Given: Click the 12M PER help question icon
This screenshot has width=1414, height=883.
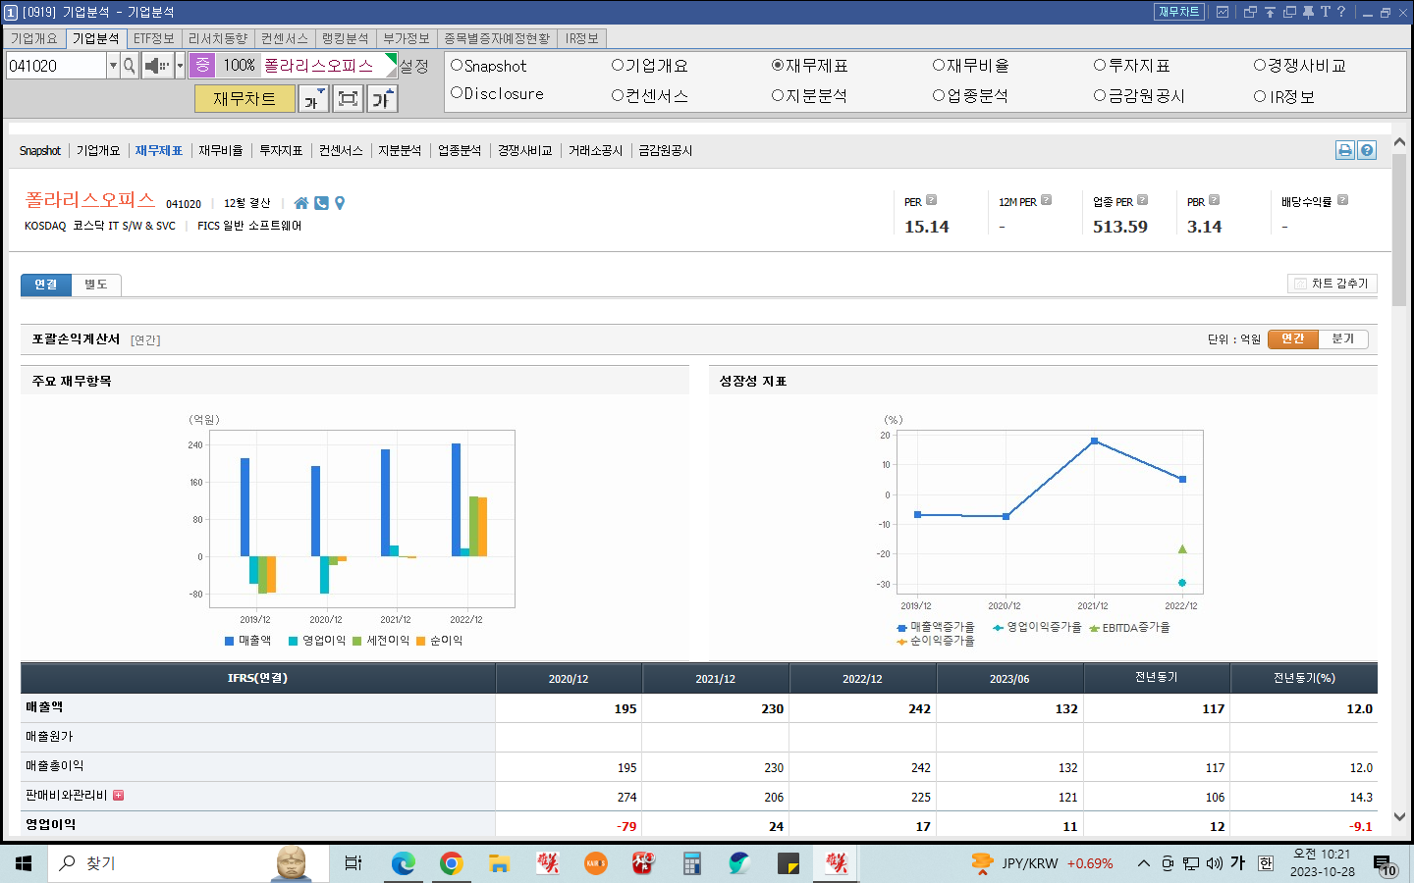Looking at the screenshot, I should pos(1046,200).
